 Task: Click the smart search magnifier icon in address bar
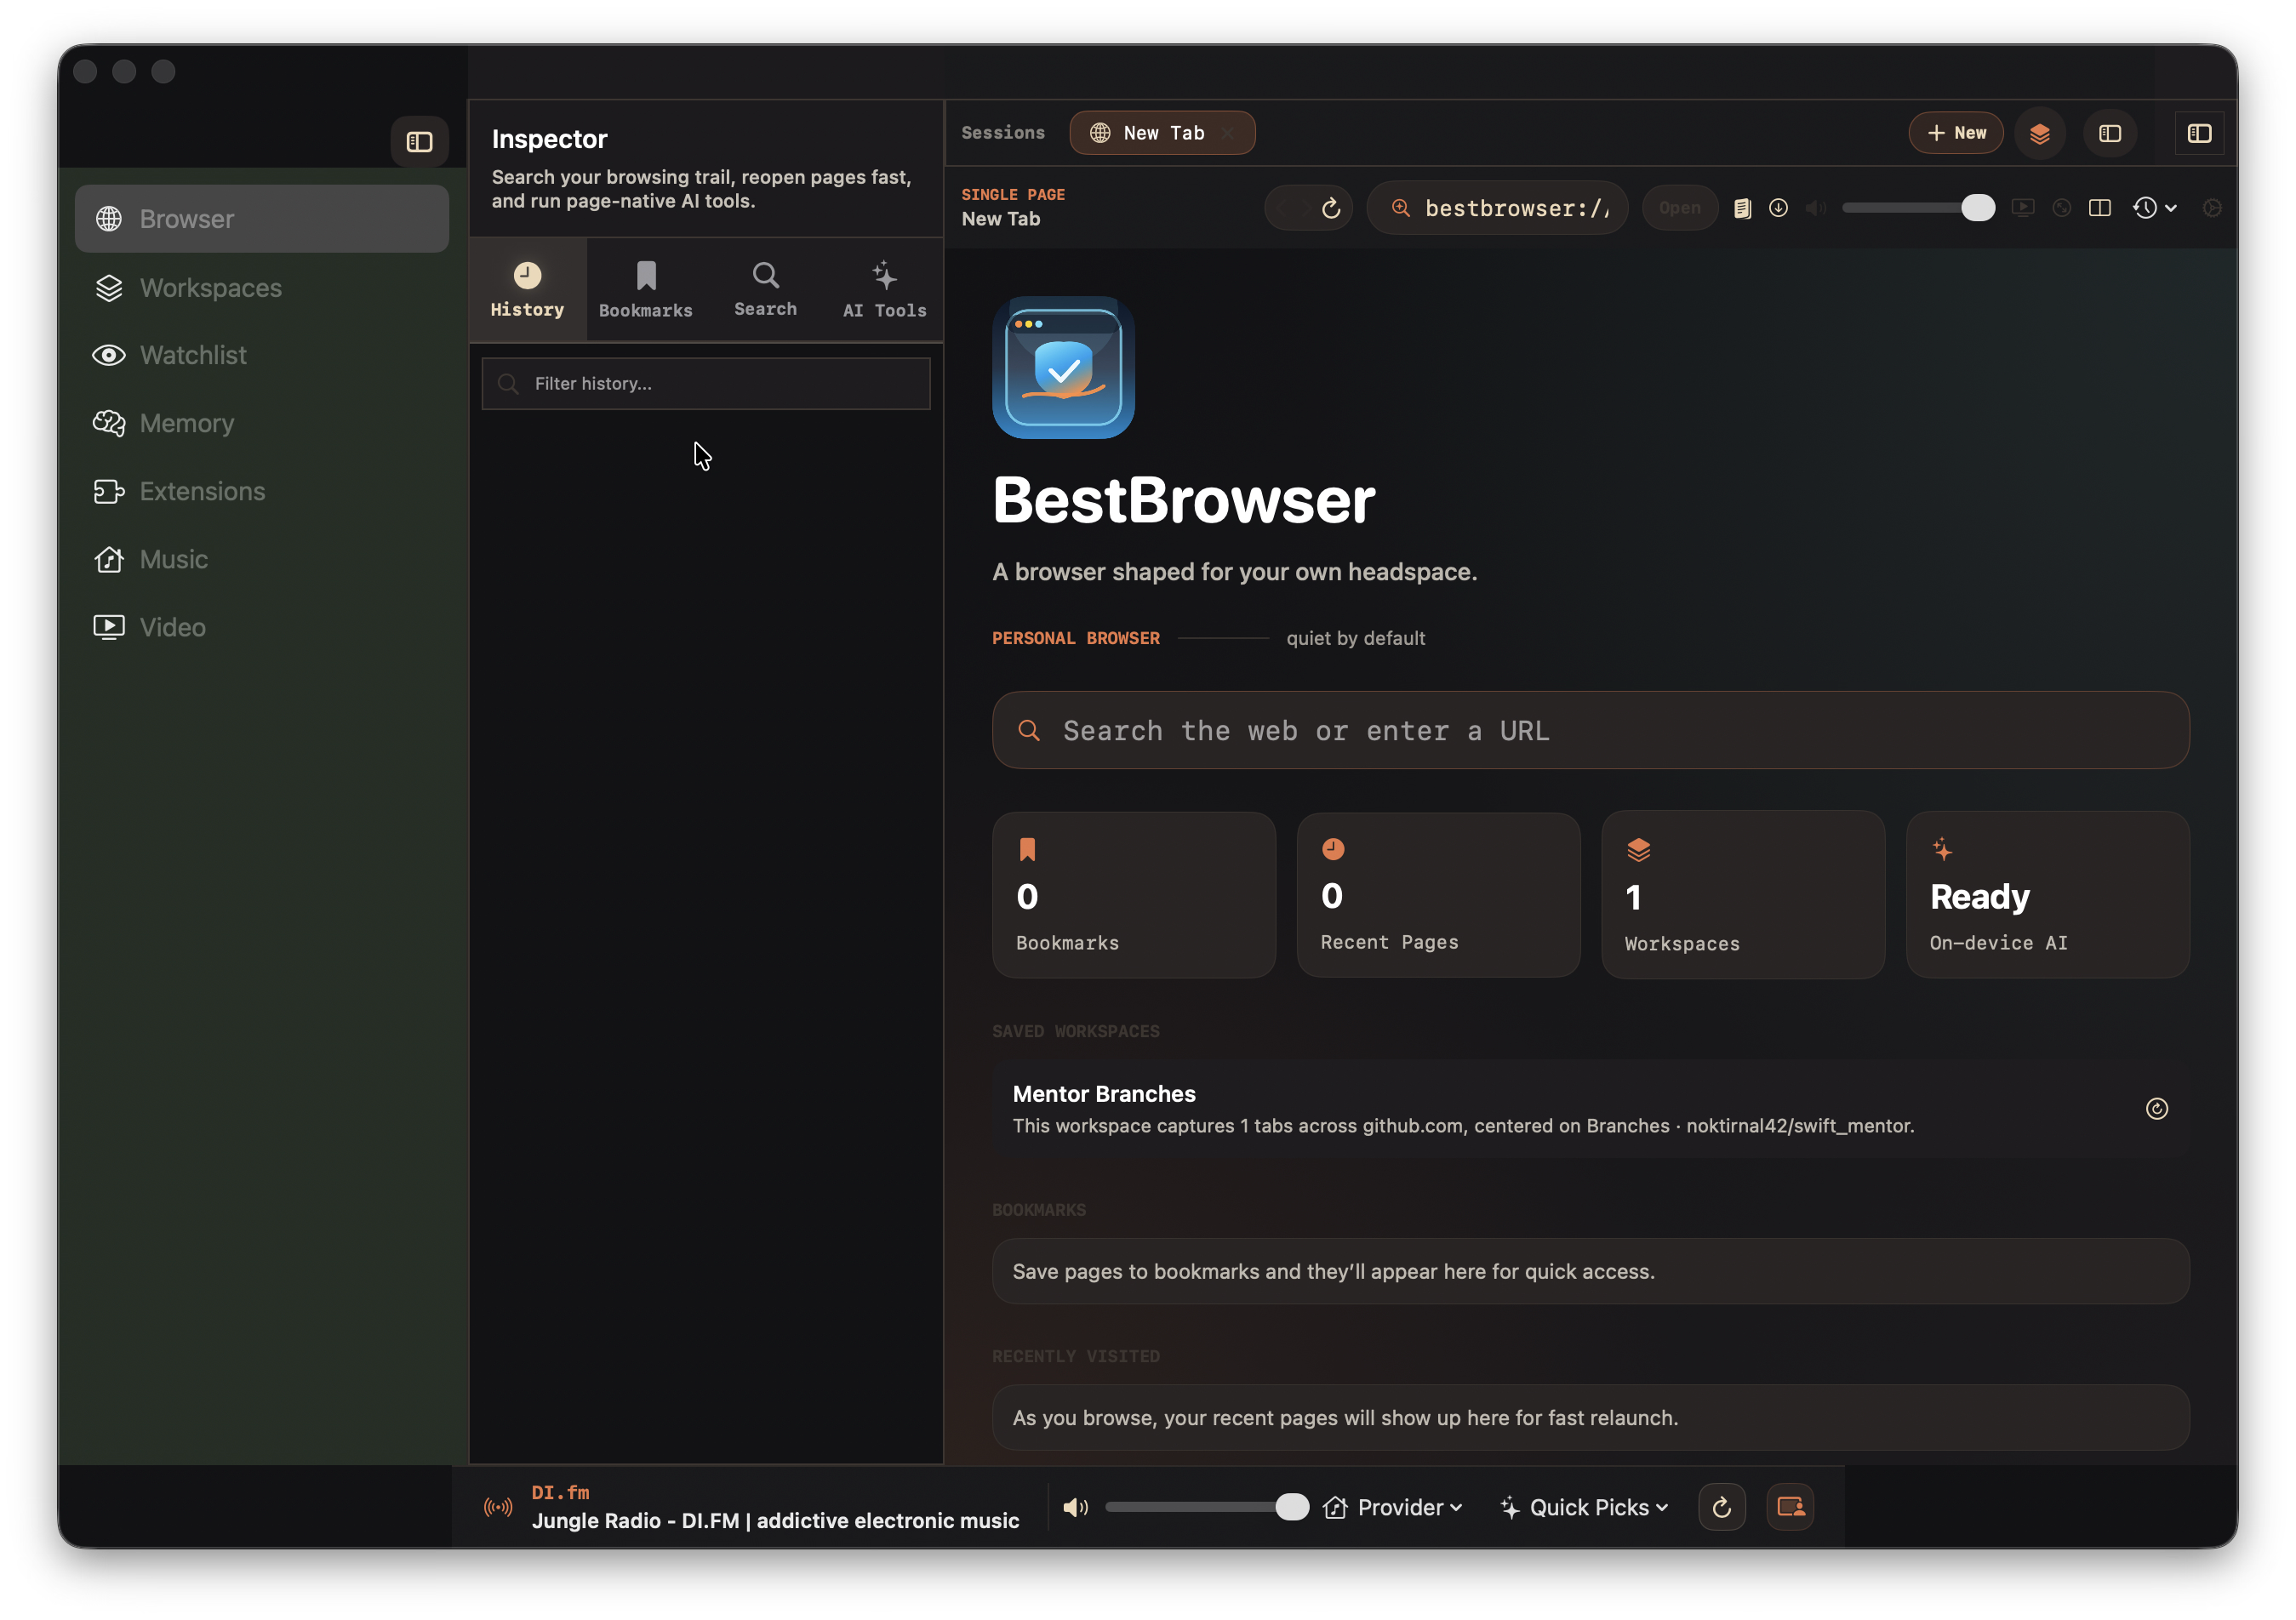(x=1401, y=208)
